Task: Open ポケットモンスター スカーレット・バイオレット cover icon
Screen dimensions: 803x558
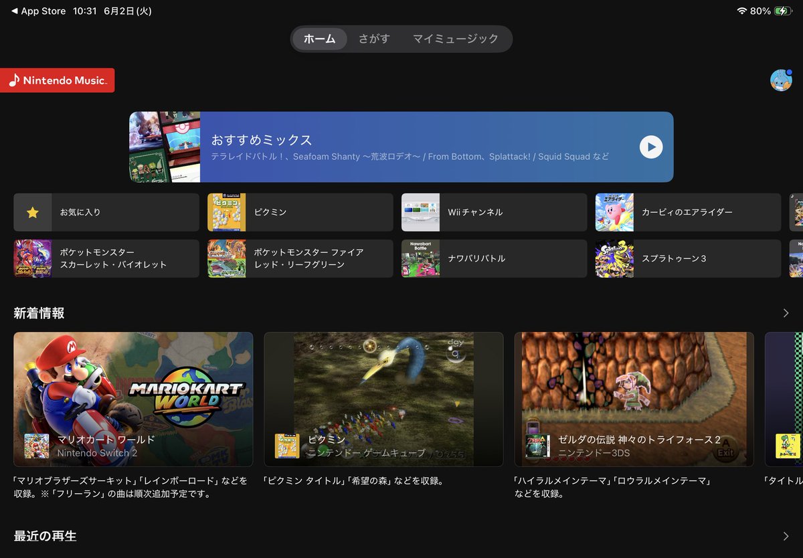Action: 32,258
